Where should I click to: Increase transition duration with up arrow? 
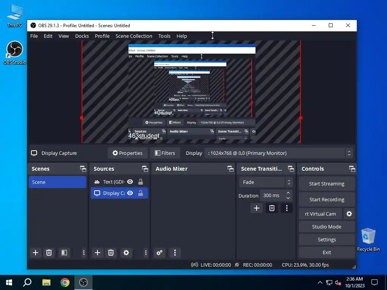coord(288,193)
